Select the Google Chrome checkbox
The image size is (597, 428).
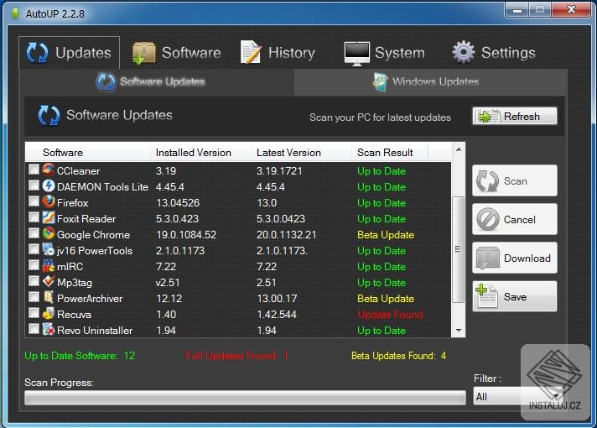pos(34,233)
